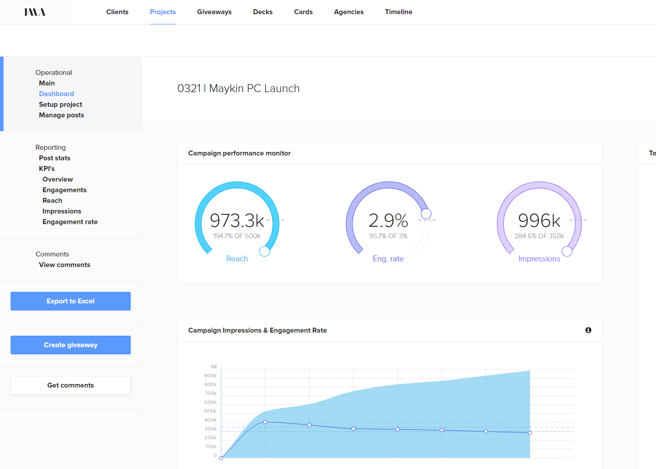656x469 pixels.
Task: Click 95.7% OF 3% text
Action: 388,236
